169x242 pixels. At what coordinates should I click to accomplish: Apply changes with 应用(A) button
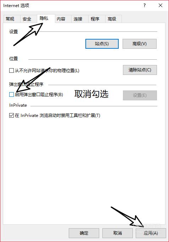click(151, 233)
